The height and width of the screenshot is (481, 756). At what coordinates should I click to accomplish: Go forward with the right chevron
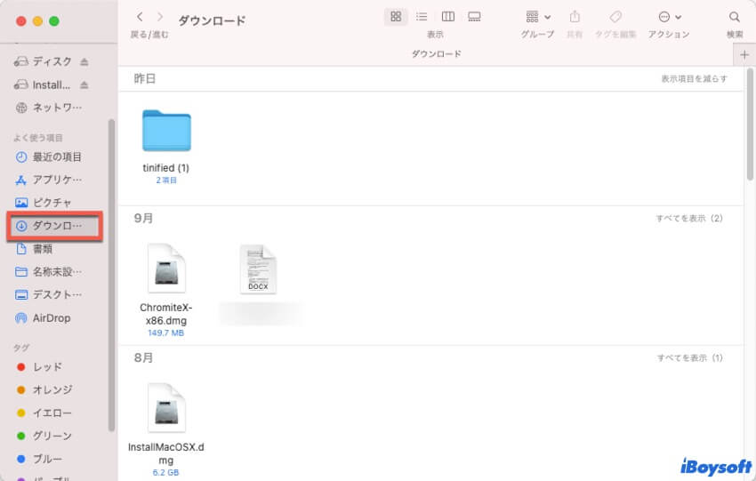pos(160,17)
